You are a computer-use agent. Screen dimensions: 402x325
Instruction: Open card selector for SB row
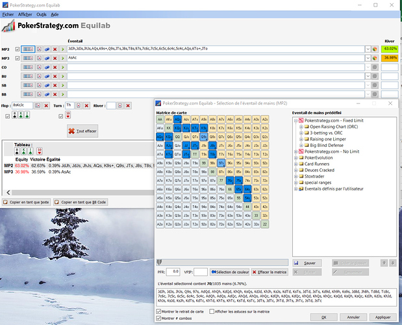click(x=39, y=85)
